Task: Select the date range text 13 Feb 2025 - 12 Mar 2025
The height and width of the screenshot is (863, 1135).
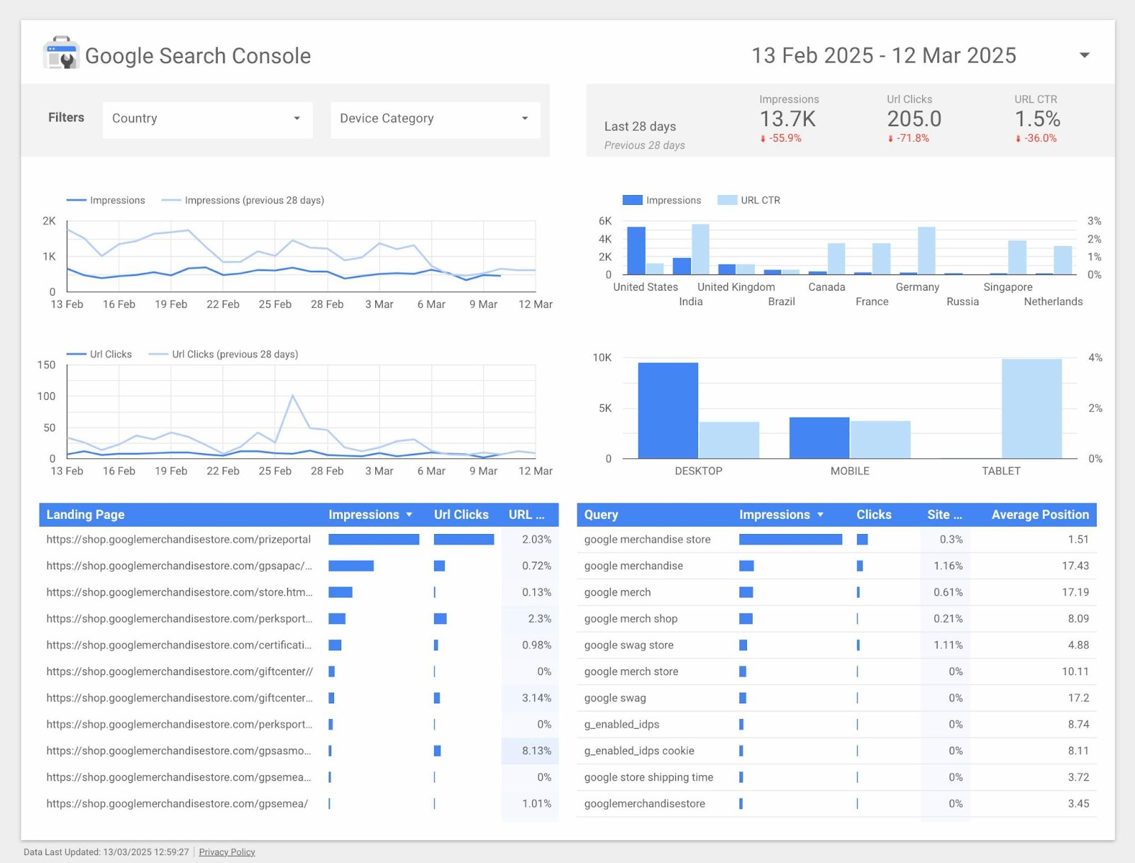Action: tap(883, 55)
